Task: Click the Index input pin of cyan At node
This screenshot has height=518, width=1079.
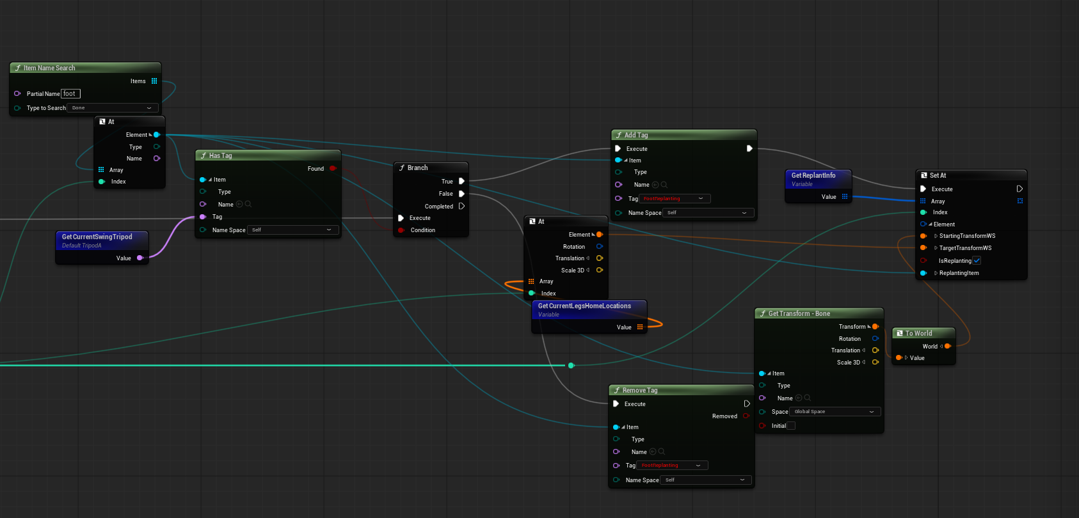Action: [x=102, y=182]
